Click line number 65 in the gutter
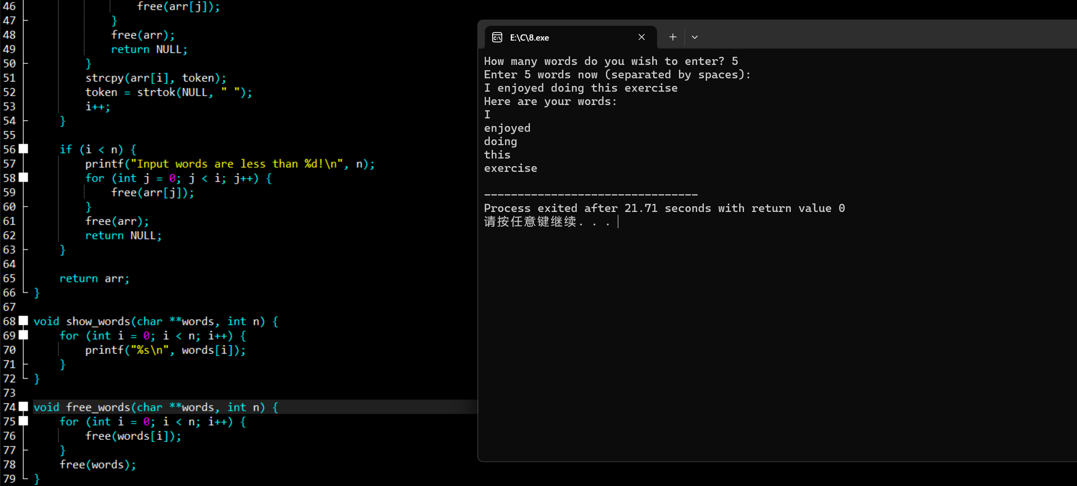Screen dimensions: 1077x486 click(x=9, y=278)
